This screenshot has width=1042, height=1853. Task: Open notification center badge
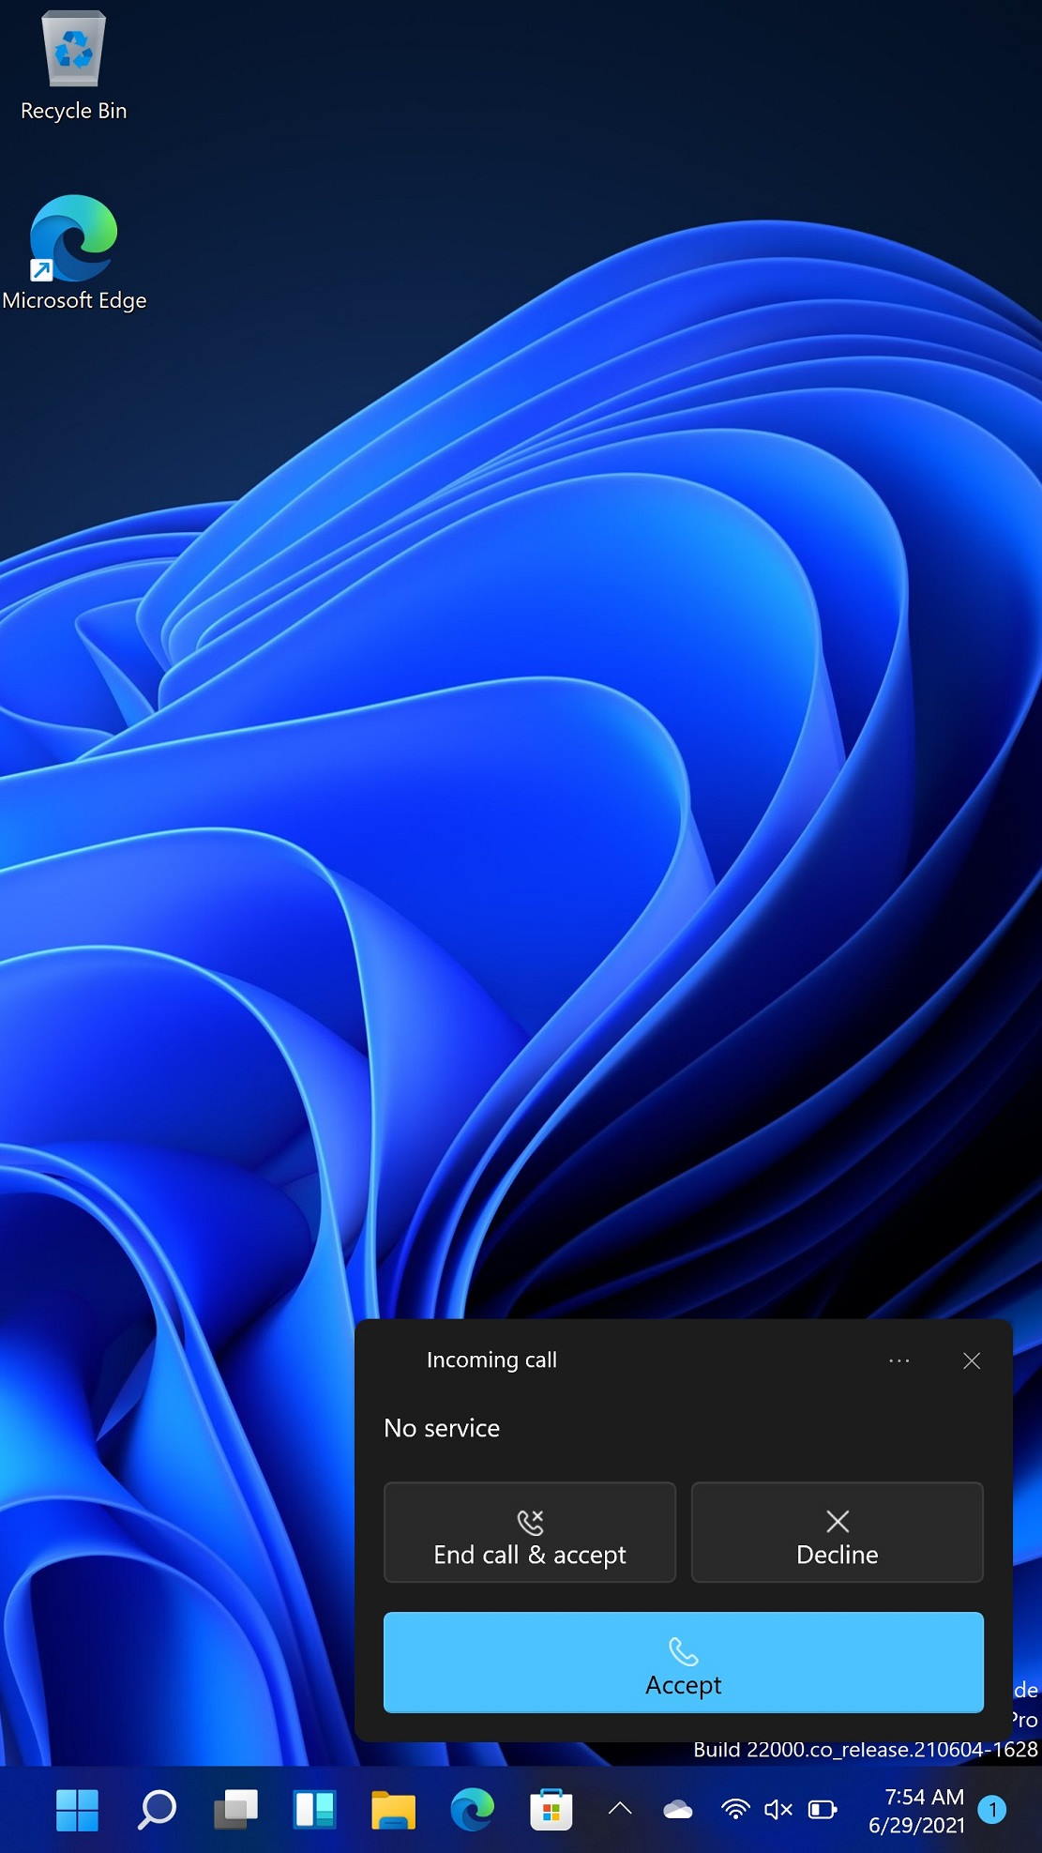coord(992,1809)
